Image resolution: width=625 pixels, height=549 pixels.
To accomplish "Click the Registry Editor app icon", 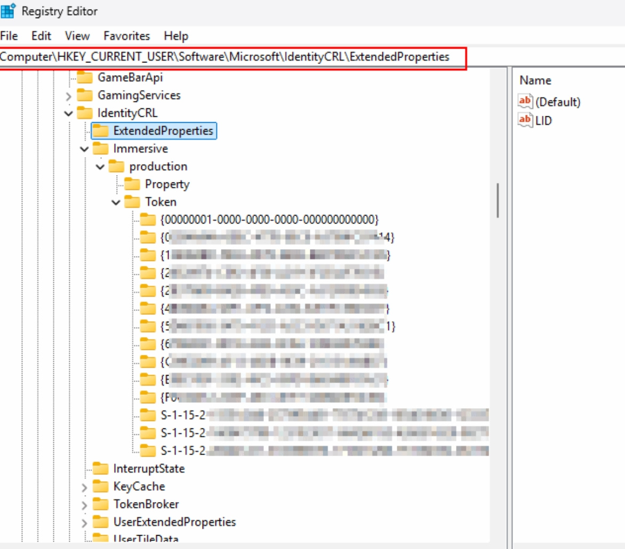I will coord(8,11).
